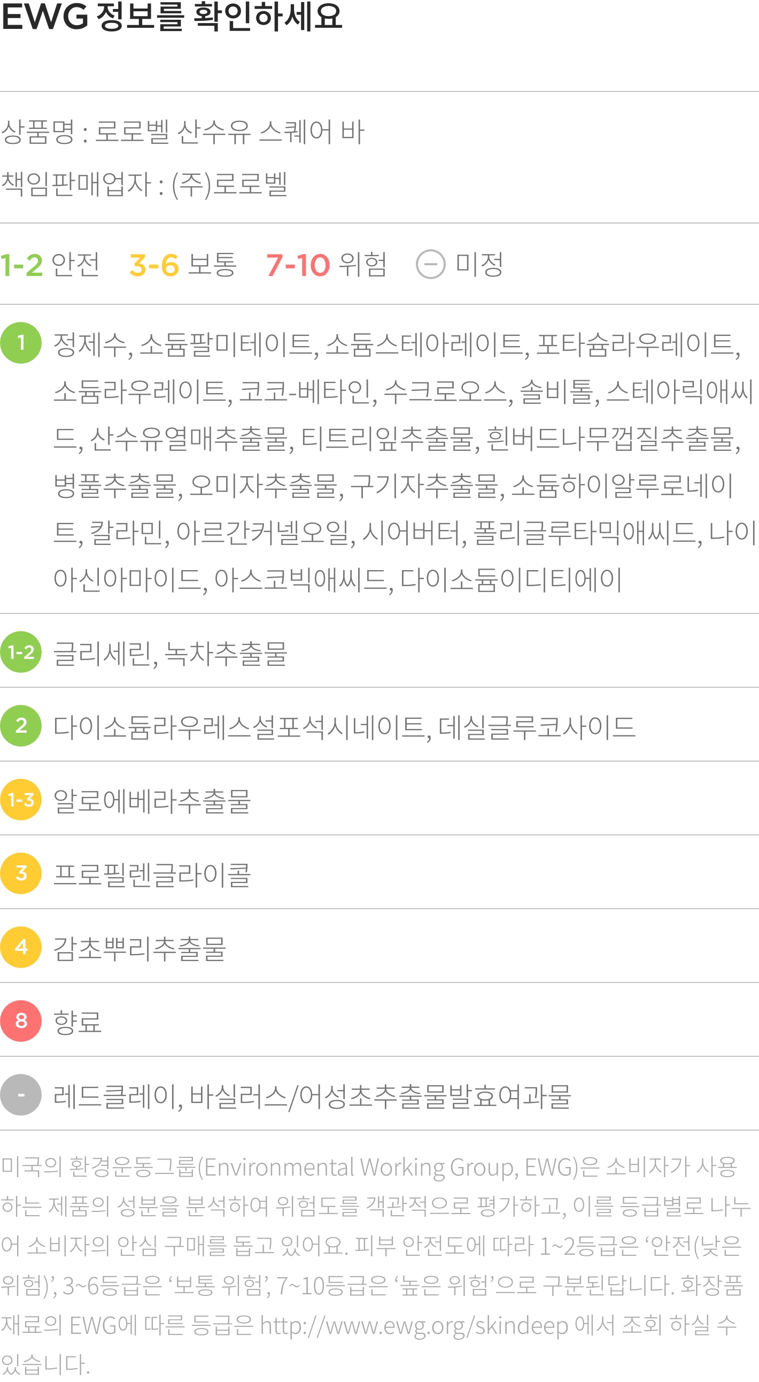Image resolution: width=759 pixels, height=1382 pixels.
Task: Select the 3-6 보통 legend label
Action: click(183, 265)
